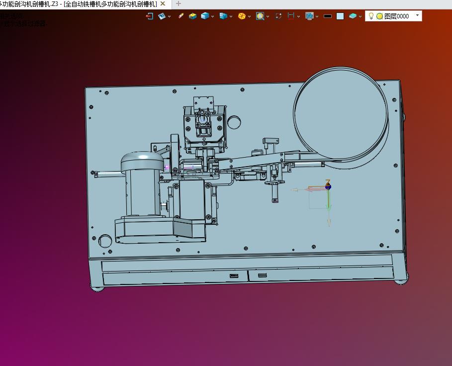Image resolution: width=452 pixels, height=366 pixels.
Task: Expand dropdown beside solid with sheet icon
Action: tap(231, 16)
